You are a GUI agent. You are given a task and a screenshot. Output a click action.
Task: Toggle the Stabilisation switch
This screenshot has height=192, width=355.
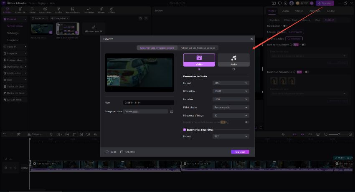285,26
